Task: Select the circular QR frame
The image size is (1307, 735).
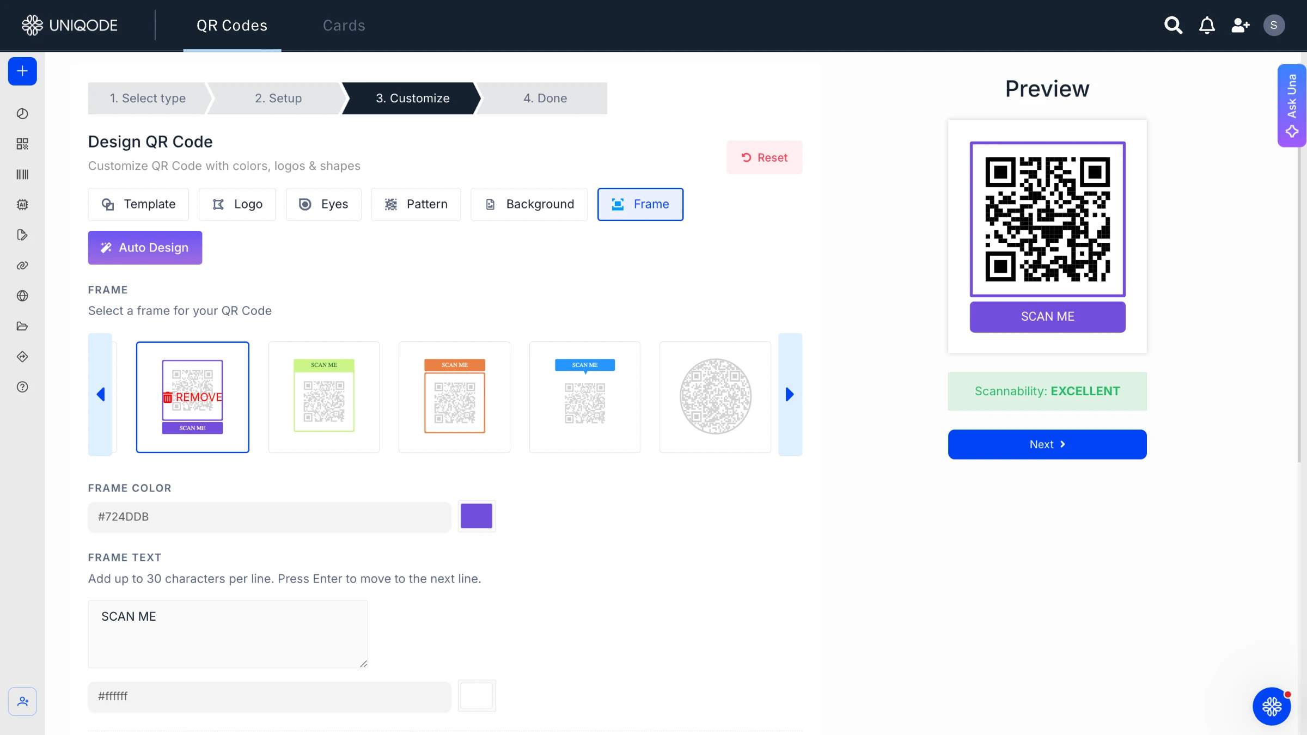Action: [715, 397]
